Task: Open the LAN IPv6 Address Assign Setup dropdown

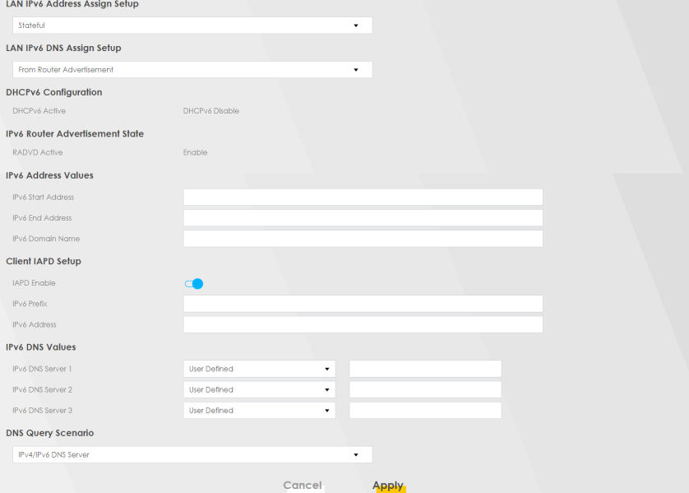Action: pyautogui.click(x=192, y=26)
